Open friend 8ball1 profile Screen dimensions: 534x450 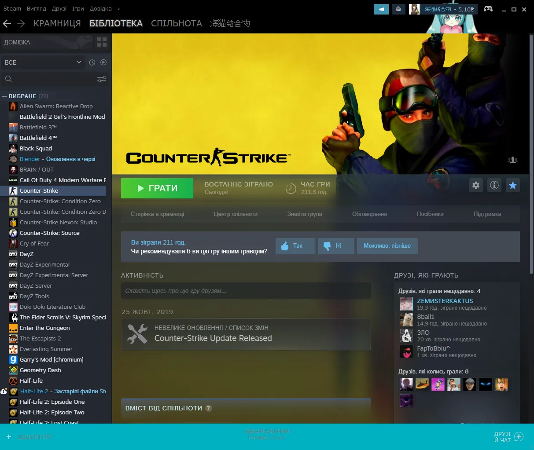point(426,317)
